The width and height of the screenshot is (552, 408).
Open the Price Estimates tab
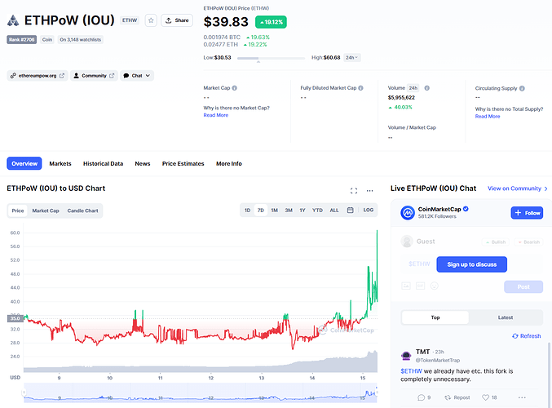pos(183,163)
